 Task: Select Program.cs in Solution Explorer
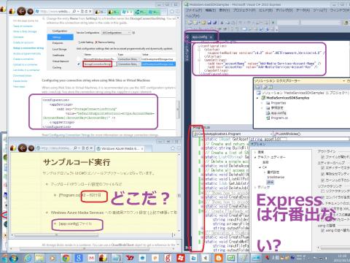click(279, 118)
